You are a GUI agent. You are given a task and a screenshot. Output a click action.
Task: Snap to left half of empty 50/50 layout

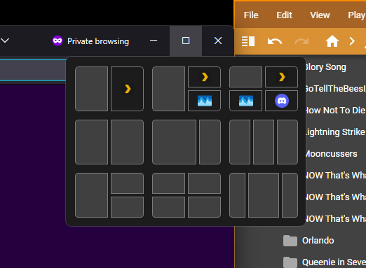pos(92,142)
